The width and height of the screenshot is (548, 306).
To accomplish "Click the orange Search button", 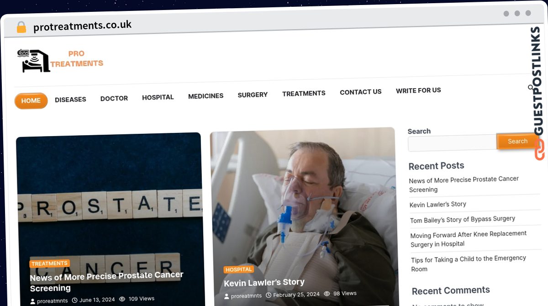I will coord(517,141).
